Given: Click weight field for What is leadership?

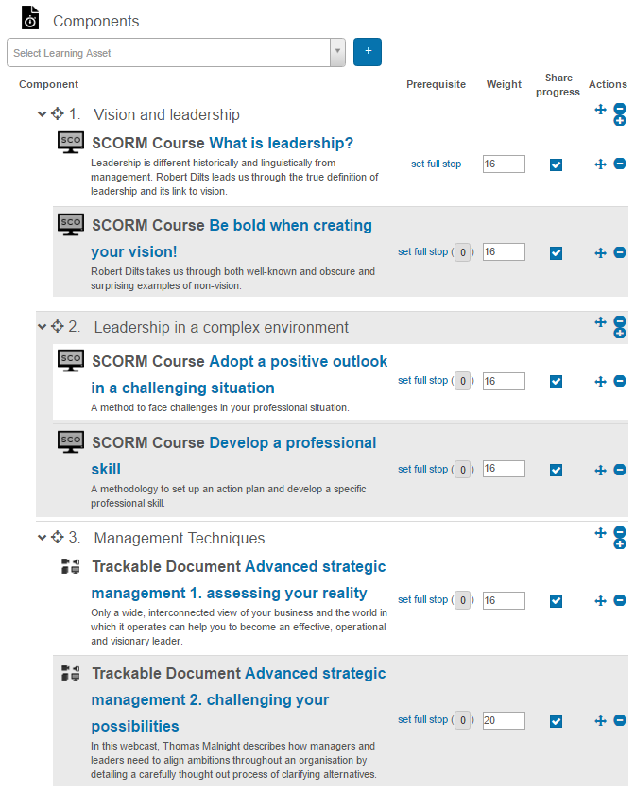Looking at the screenshot, I should pos(504,164).
